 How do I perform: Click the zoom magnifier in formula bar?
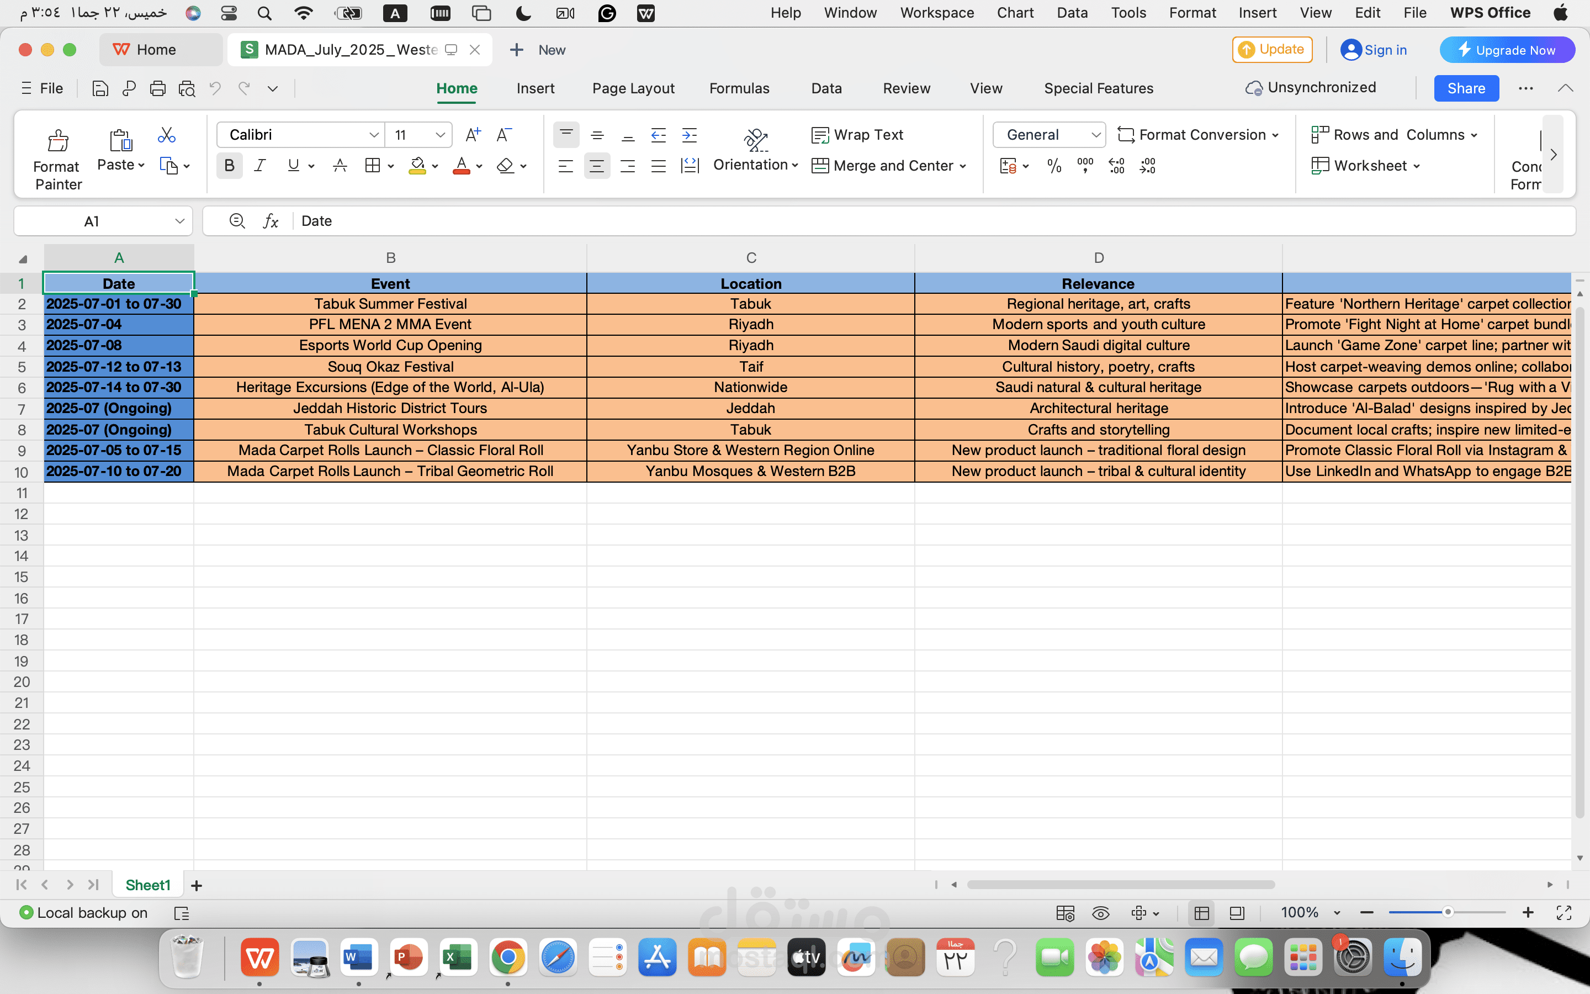point(237,221)
